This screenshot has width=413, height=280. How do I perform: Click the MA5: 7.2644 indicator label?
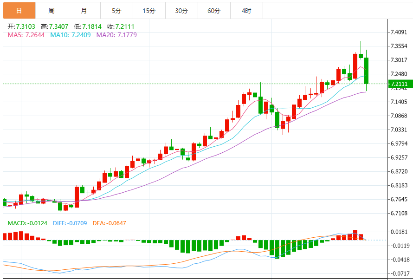(x=26, y=35)
